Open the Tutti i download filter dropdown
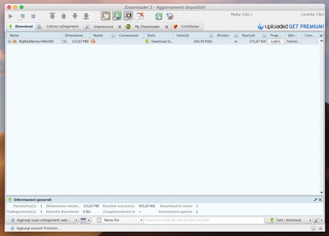The height and width of the screenshot is (236, 329). 289,220
